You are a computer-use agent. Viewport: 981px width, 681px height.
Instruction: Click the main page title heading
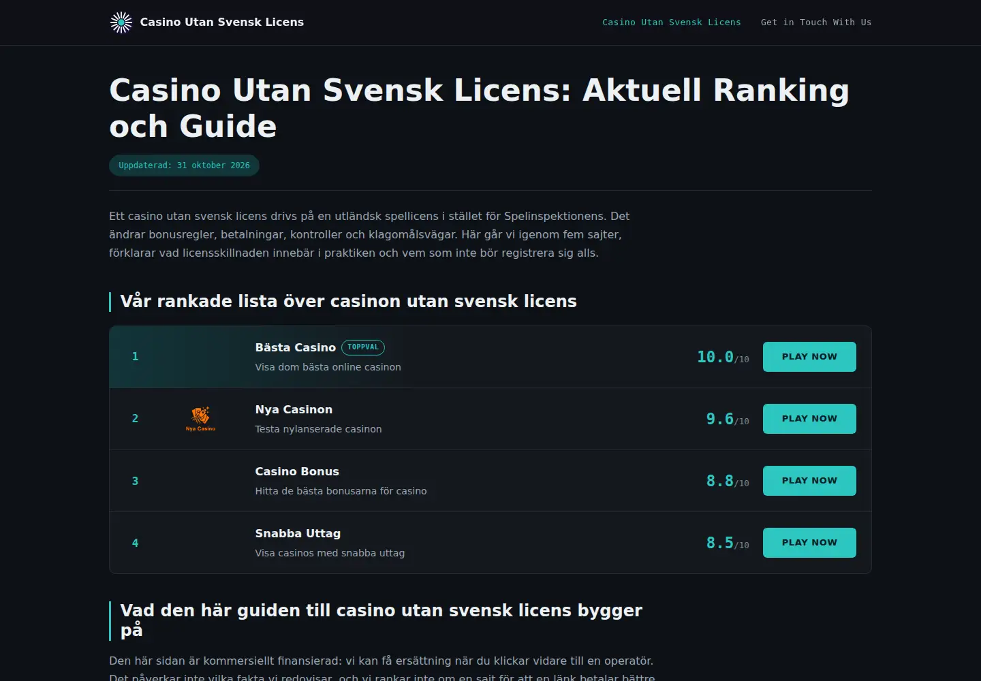[479, 108]
